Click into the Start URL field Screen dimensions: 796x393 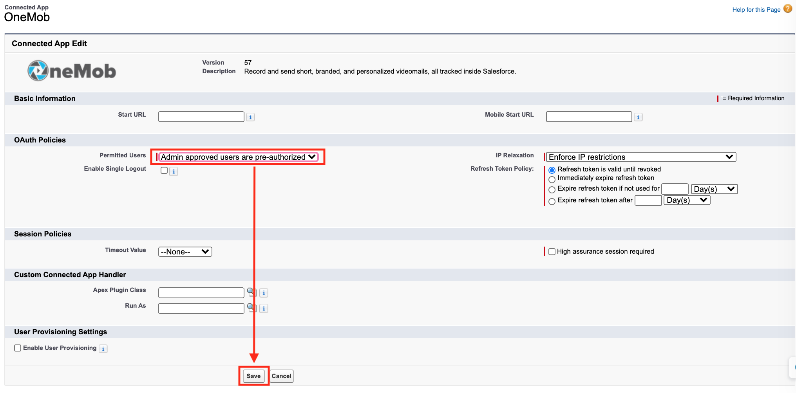[x=201, y=117]
